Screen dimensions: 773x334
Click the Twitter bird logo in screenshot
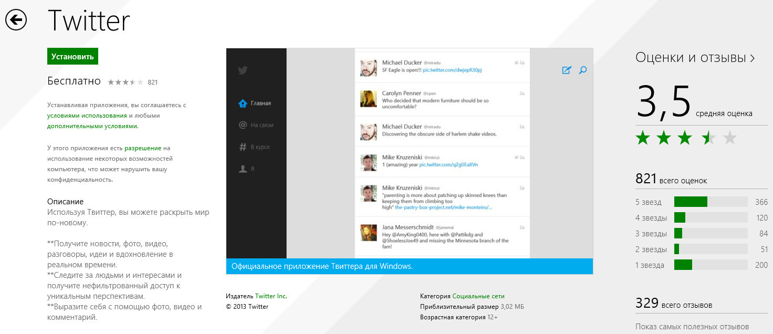click(243, 71)
